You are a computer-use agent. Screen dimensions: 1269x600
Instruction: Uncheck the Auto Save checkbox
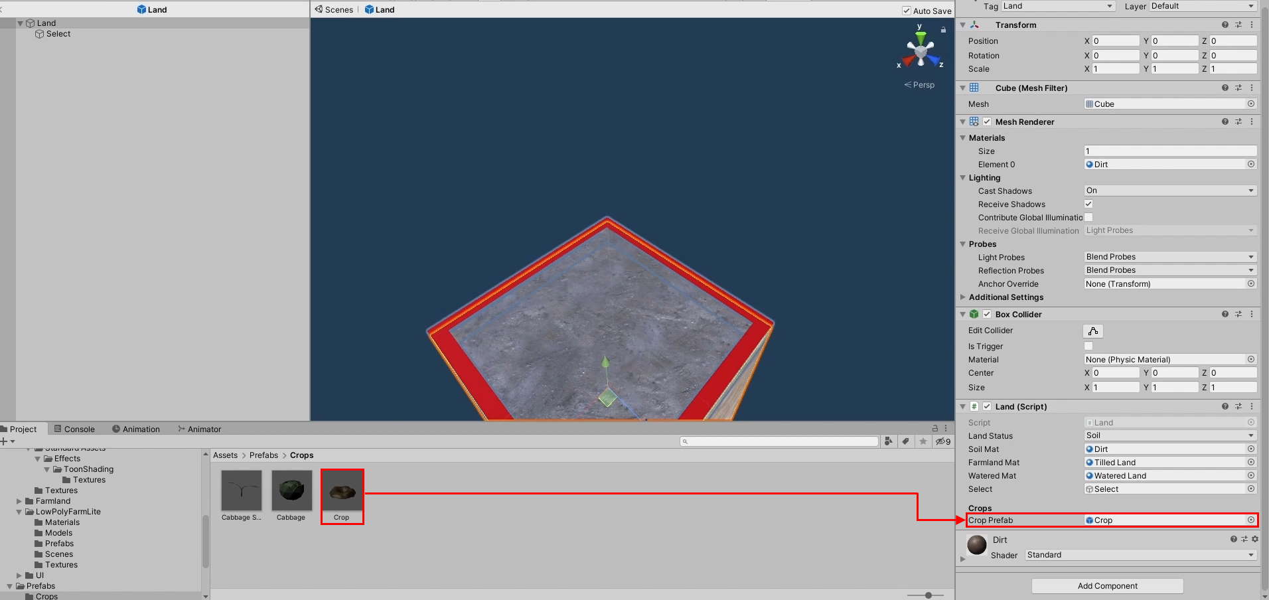click(905, 11)
